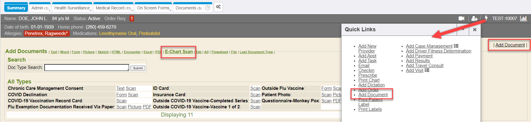Viewport: 531px width, 122px height.
Task: Expand the Medical Record tab dropdown
Action: click(x=132, y=10)
